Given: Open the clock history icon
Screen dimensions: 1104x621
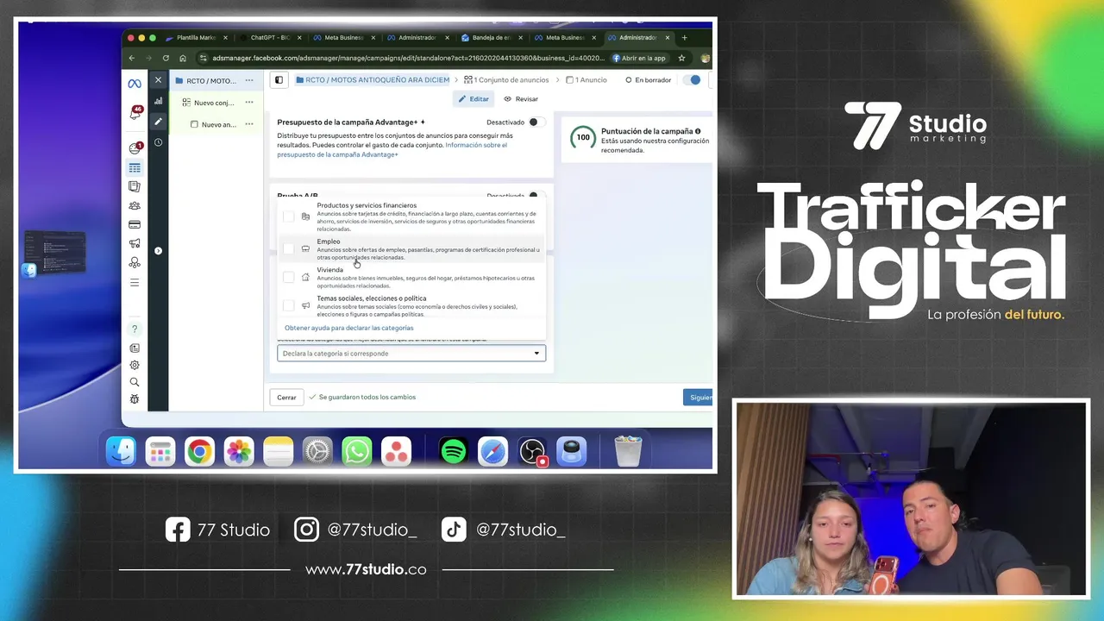Looking at the screenshot, I should [158, 142].
